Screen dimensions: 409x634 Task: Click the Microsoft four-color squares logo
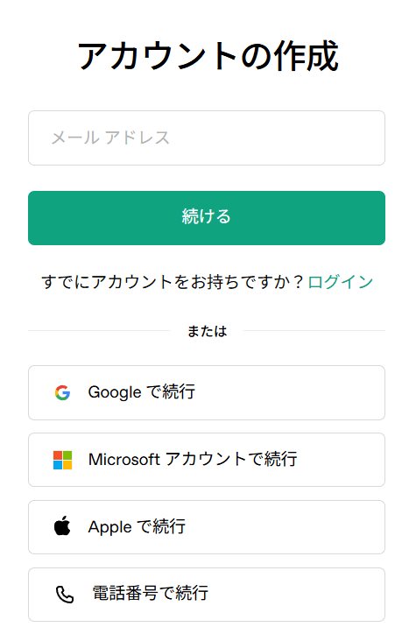pyautogui.click(x=63, y=460)
